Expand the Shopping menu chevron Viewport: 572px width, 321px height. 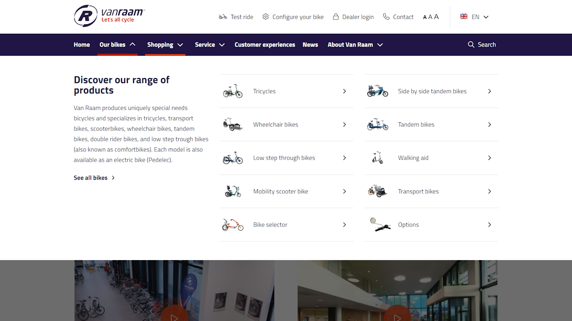click(x=180, y=45)
